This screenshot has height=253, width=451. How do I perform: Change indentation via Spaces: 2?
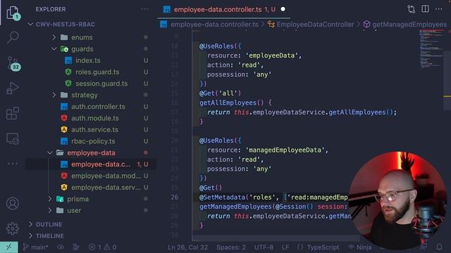(231, 247)
